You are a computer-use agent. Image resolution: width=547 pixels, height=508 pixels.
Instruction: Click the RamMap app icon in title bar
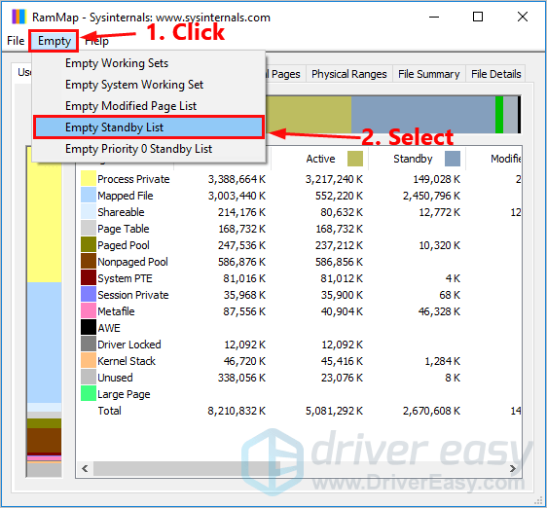tap(18, 17)
